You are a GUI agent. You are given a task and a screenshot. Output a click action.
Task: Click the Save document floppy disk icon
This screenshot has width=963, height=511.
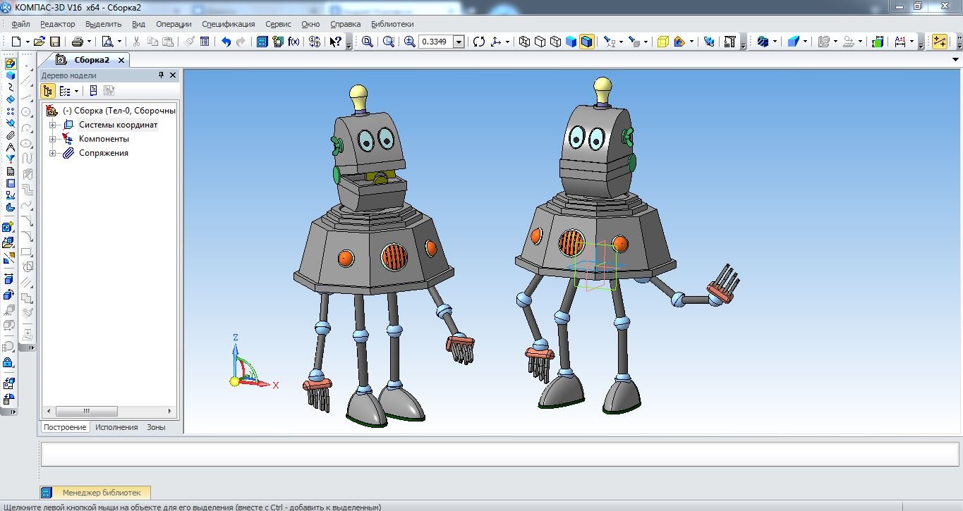[x=55, y=42]
